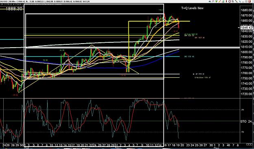Click date 23 on the time axis
254x149 pixels.
[188, 145]
